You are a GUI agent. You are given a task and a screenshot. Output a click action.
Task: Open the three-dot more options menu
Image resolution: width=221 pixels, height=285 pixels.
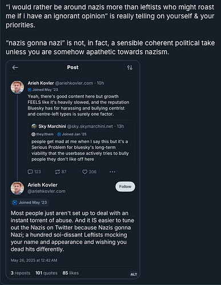point(112,172)
